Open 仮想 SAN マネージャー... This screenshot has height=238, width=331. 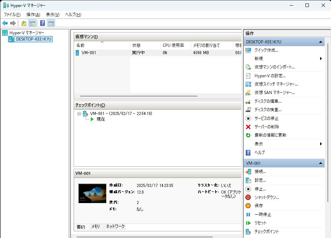[x=275, y=93]
